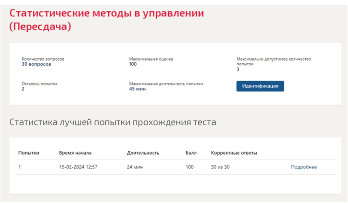348x203 pixels.
Task: Click the 30 вопросов value
Action: (36, 64)
